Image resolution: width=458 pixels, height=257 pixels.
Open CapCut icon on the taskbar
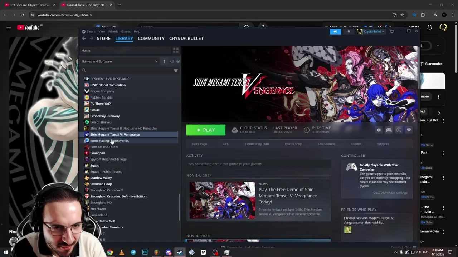point(204,252)
